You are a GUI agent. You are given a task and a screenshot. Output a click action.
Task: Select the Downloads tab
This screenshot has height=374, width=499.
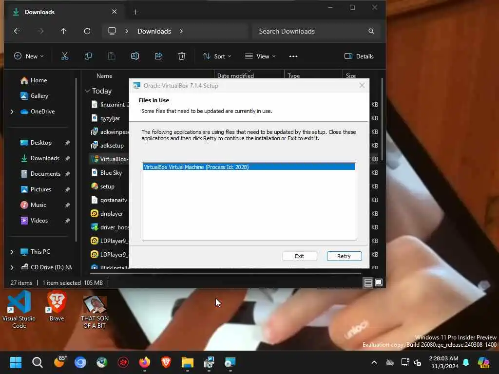pyautogui.click(x=64, y=12)
